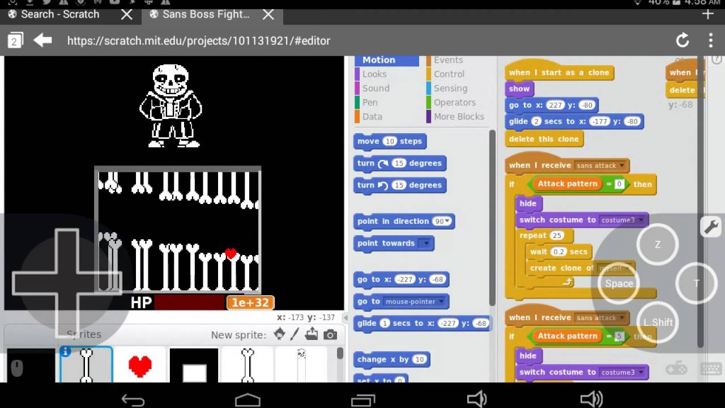Open direction dropdown in point in direction block
The height and width of the screenshot is (408, 725).
[448, 222]
